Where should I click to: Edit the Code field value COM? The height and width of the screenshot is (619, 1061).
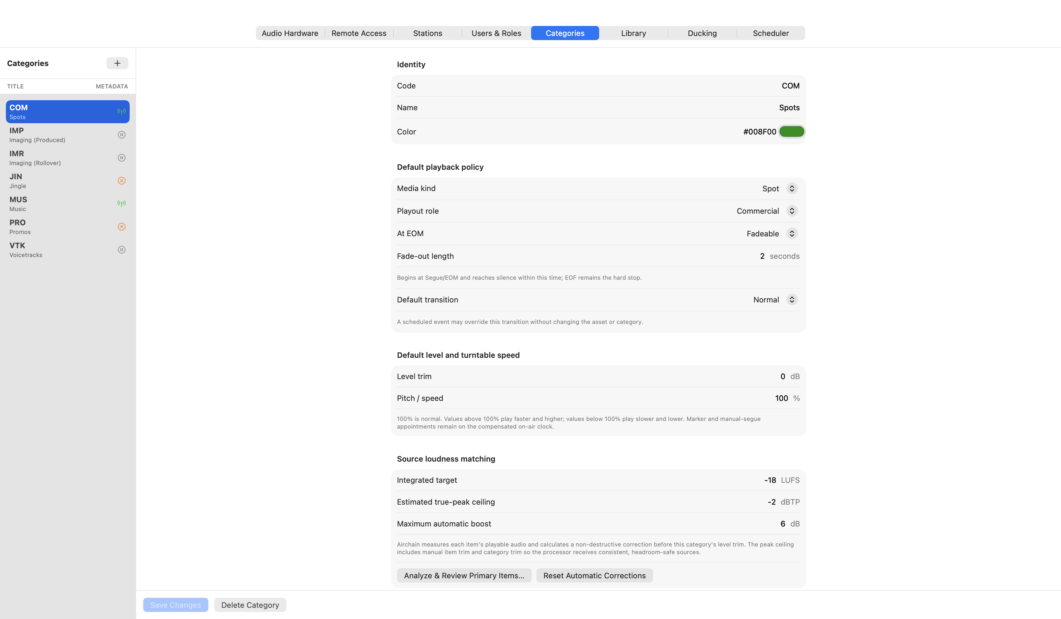click(790, 85)
